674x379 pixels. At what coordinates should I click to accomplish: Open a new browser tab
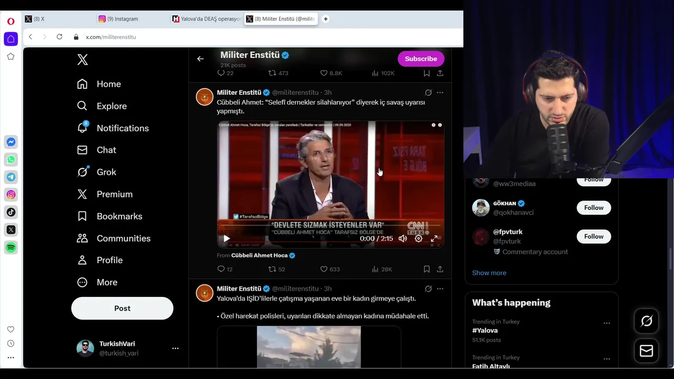pyautogui.click(x=325, y=19)
